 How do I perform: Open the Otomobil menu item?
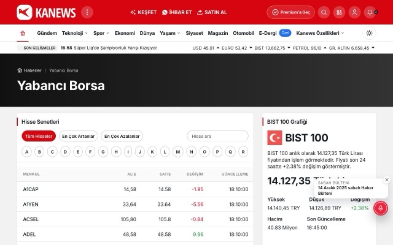tap(243, 33)
